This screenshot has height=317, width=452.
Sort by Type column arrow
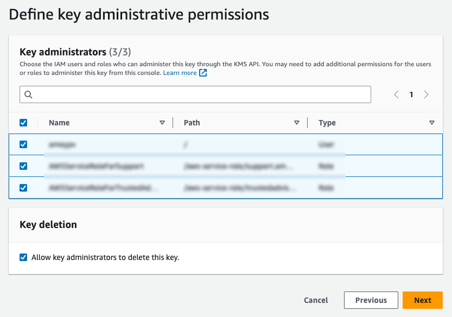point(431,123)
